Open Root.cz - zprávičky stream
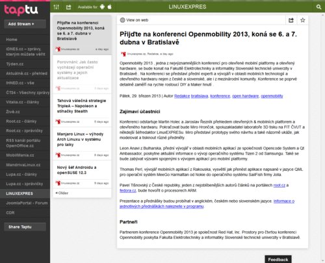The image size is (325, 263). click(x=24, y=131)
